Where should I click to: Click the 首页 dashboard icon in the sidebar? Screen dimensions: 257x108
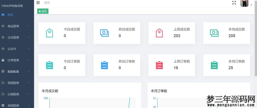(3, 15)
